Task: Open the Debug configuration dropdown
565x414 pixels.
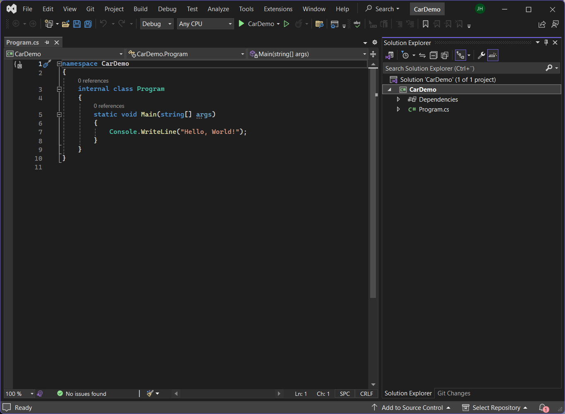Action: [157, 24]
